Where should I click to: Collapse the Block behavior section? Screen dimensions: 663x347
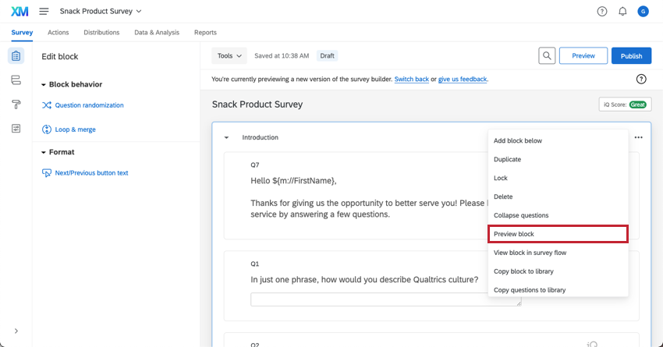click(x=44, y=84)
